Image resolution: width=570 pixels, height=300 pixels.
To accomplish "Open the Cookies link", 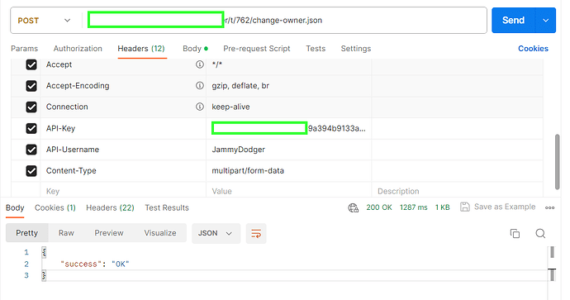I will pyautogui.click(x=533, y=49).
